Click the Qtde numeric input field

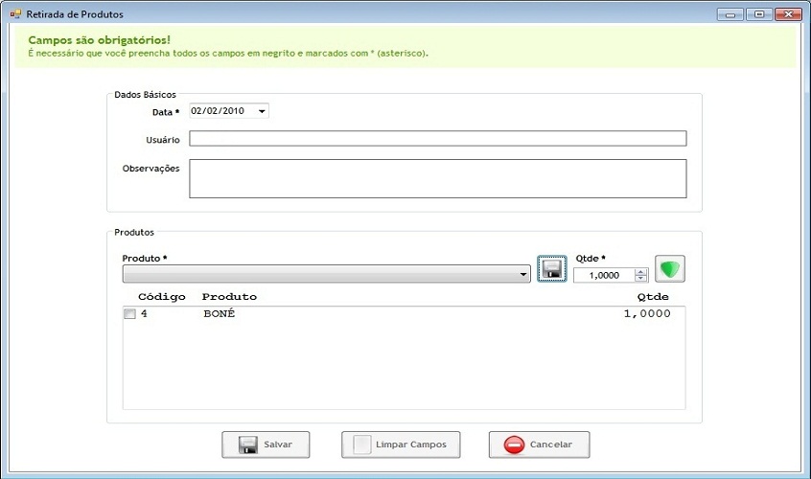tap(604, 275)
